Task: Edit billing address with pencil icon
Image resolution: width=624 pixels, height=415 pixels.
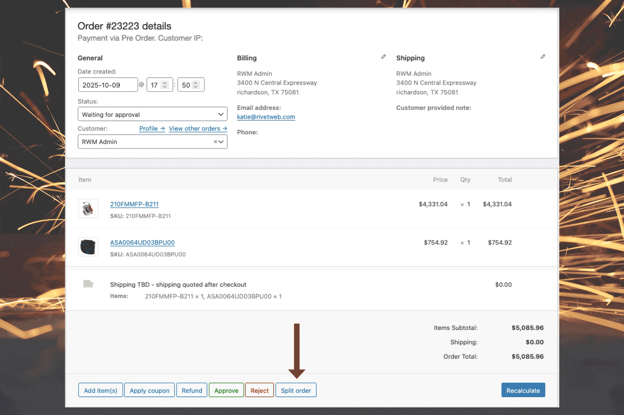Action: tap(383, 57)
